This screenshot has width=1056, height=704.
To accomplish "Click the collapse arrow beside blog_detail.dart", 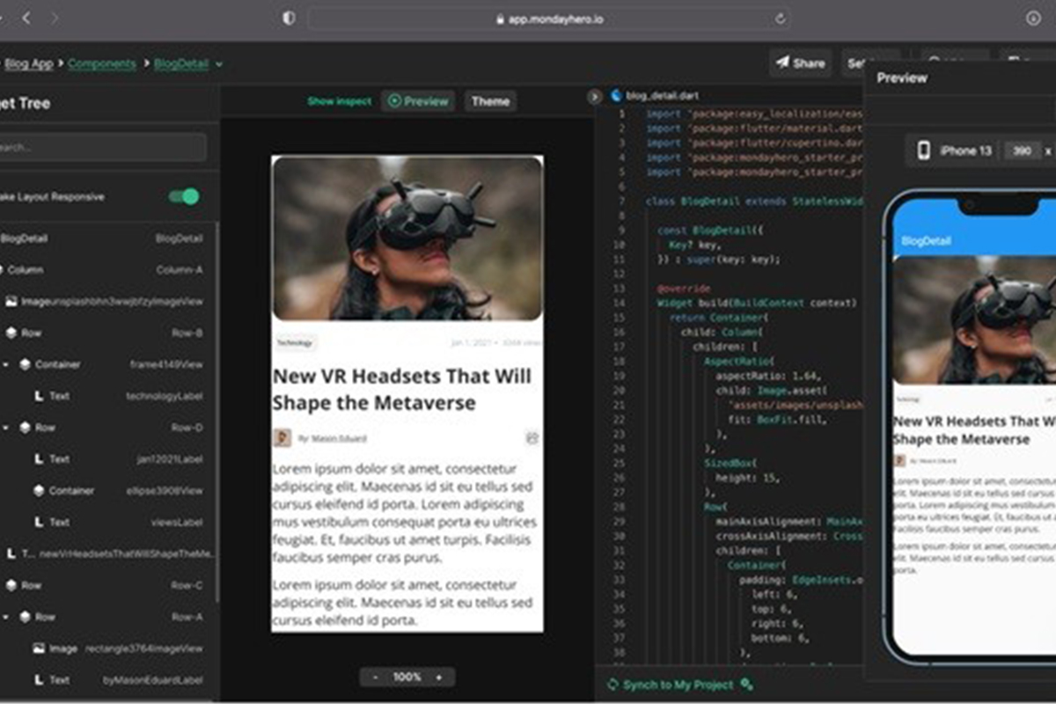I will [x=595, y=96].
